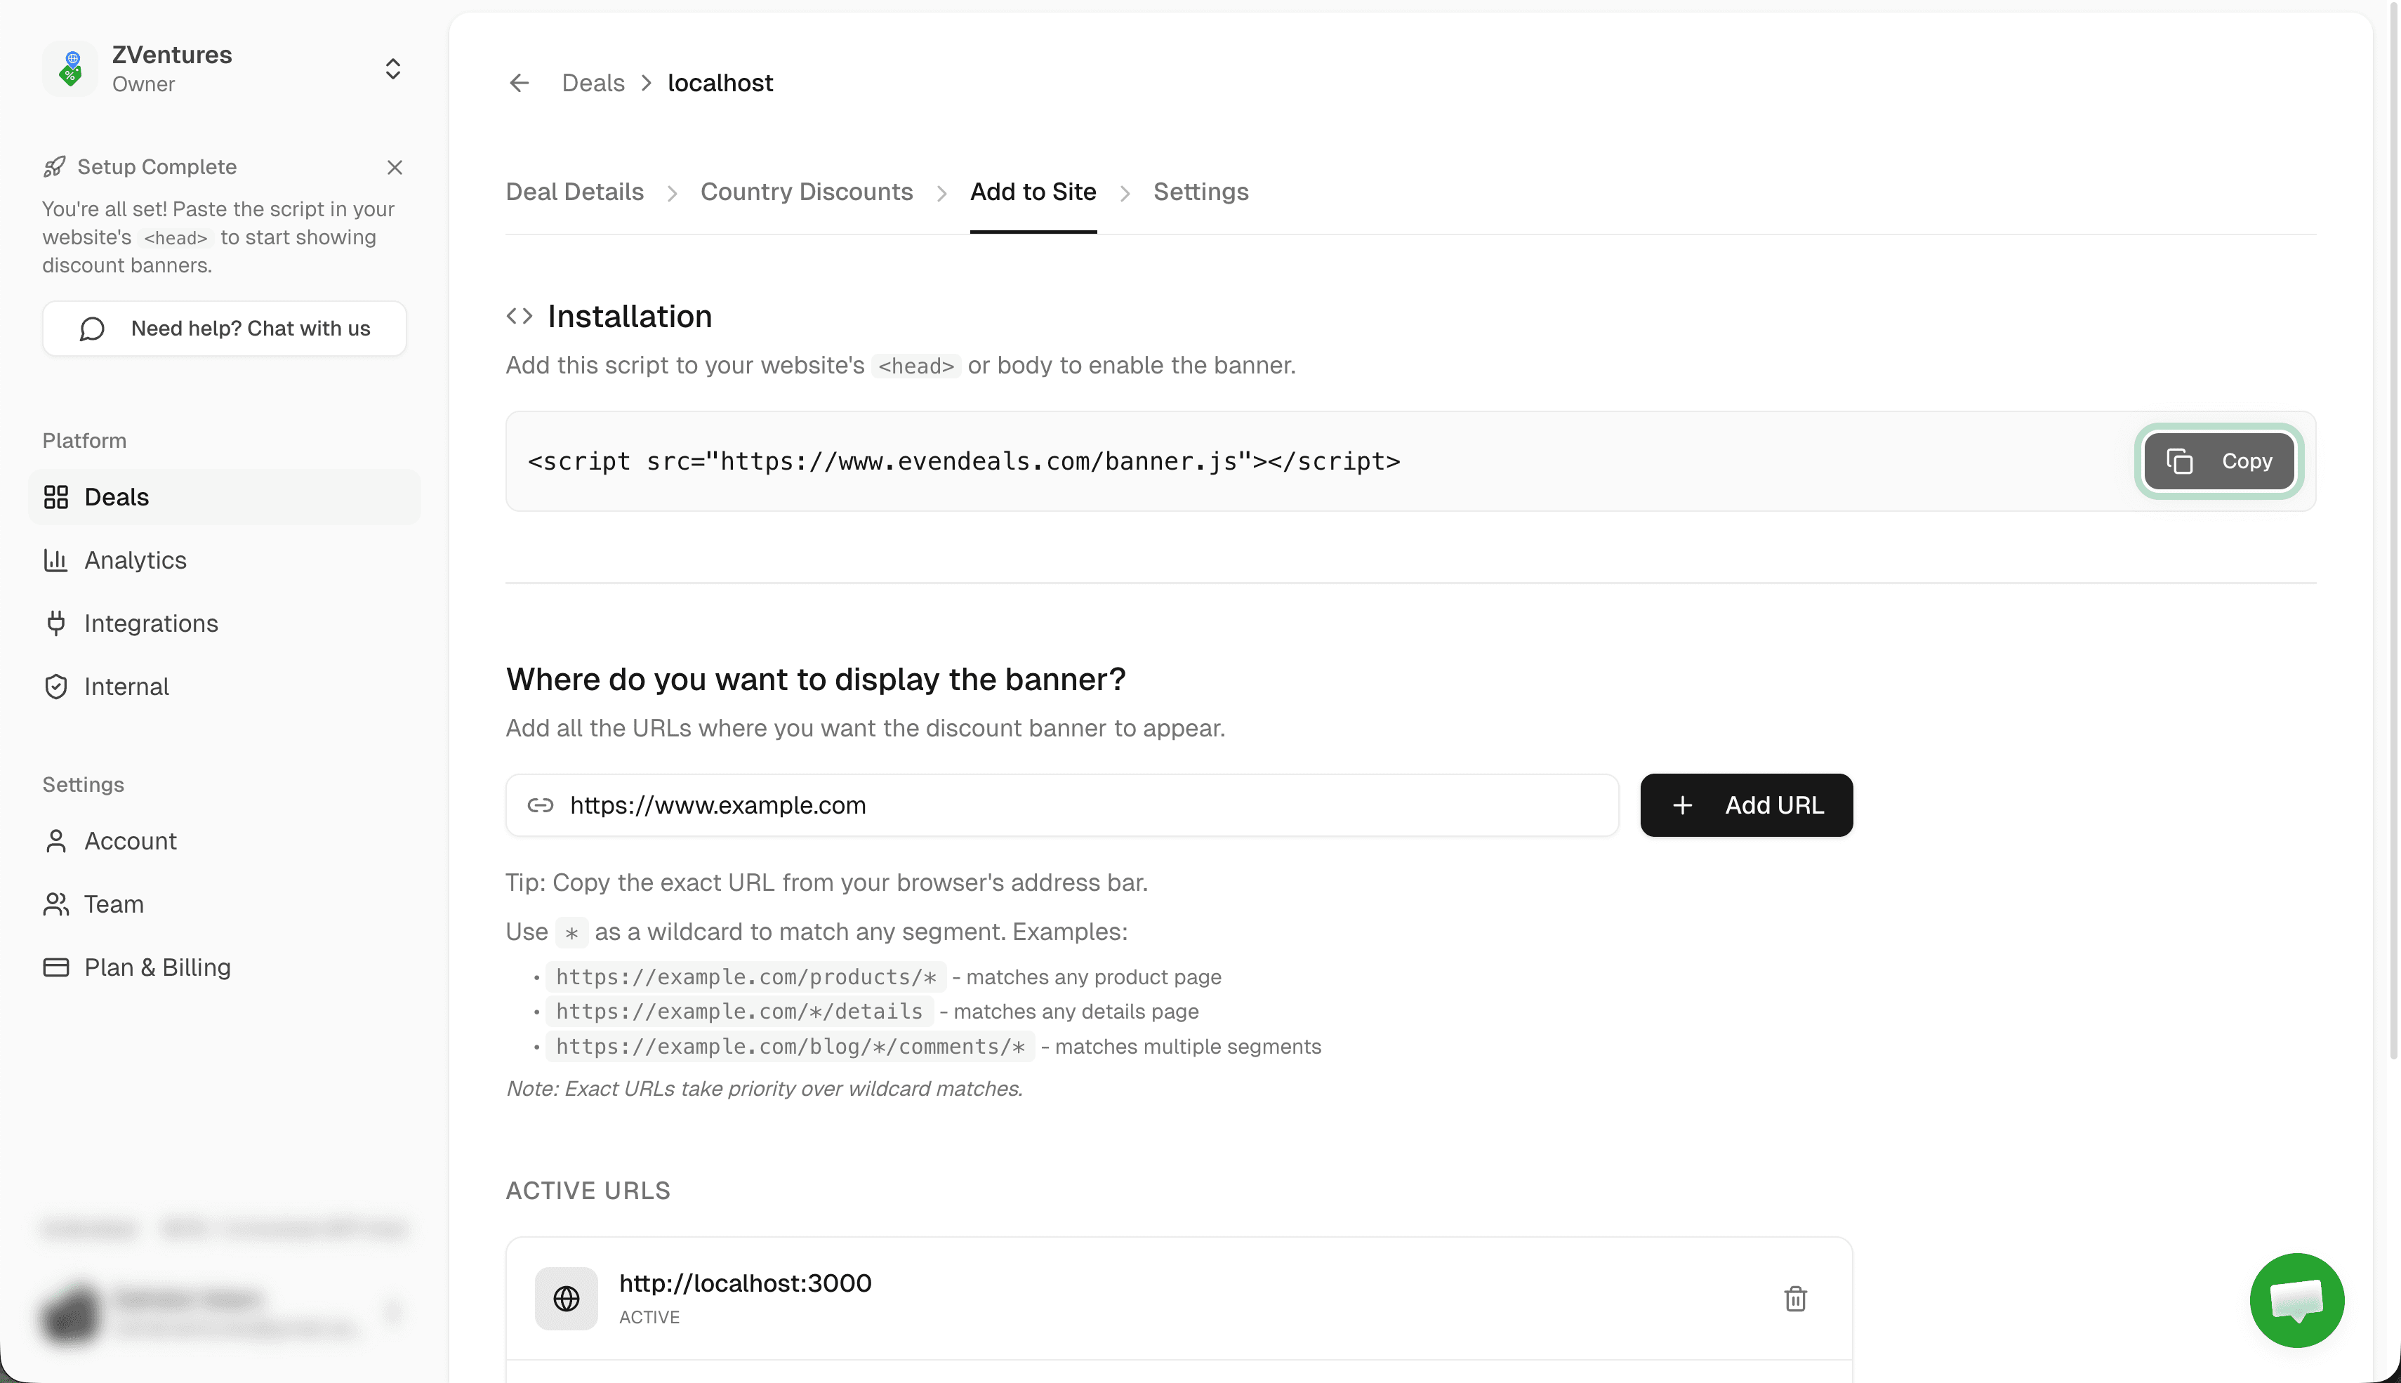
Task: Open the Team settings page
Action: pos(113,904)
